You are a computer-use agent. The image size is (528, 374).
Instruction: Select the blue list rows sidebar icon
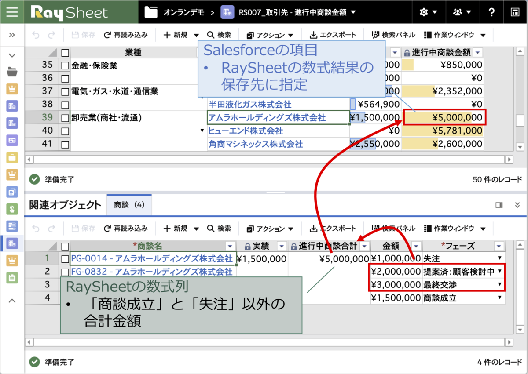[x=12, y=226]
